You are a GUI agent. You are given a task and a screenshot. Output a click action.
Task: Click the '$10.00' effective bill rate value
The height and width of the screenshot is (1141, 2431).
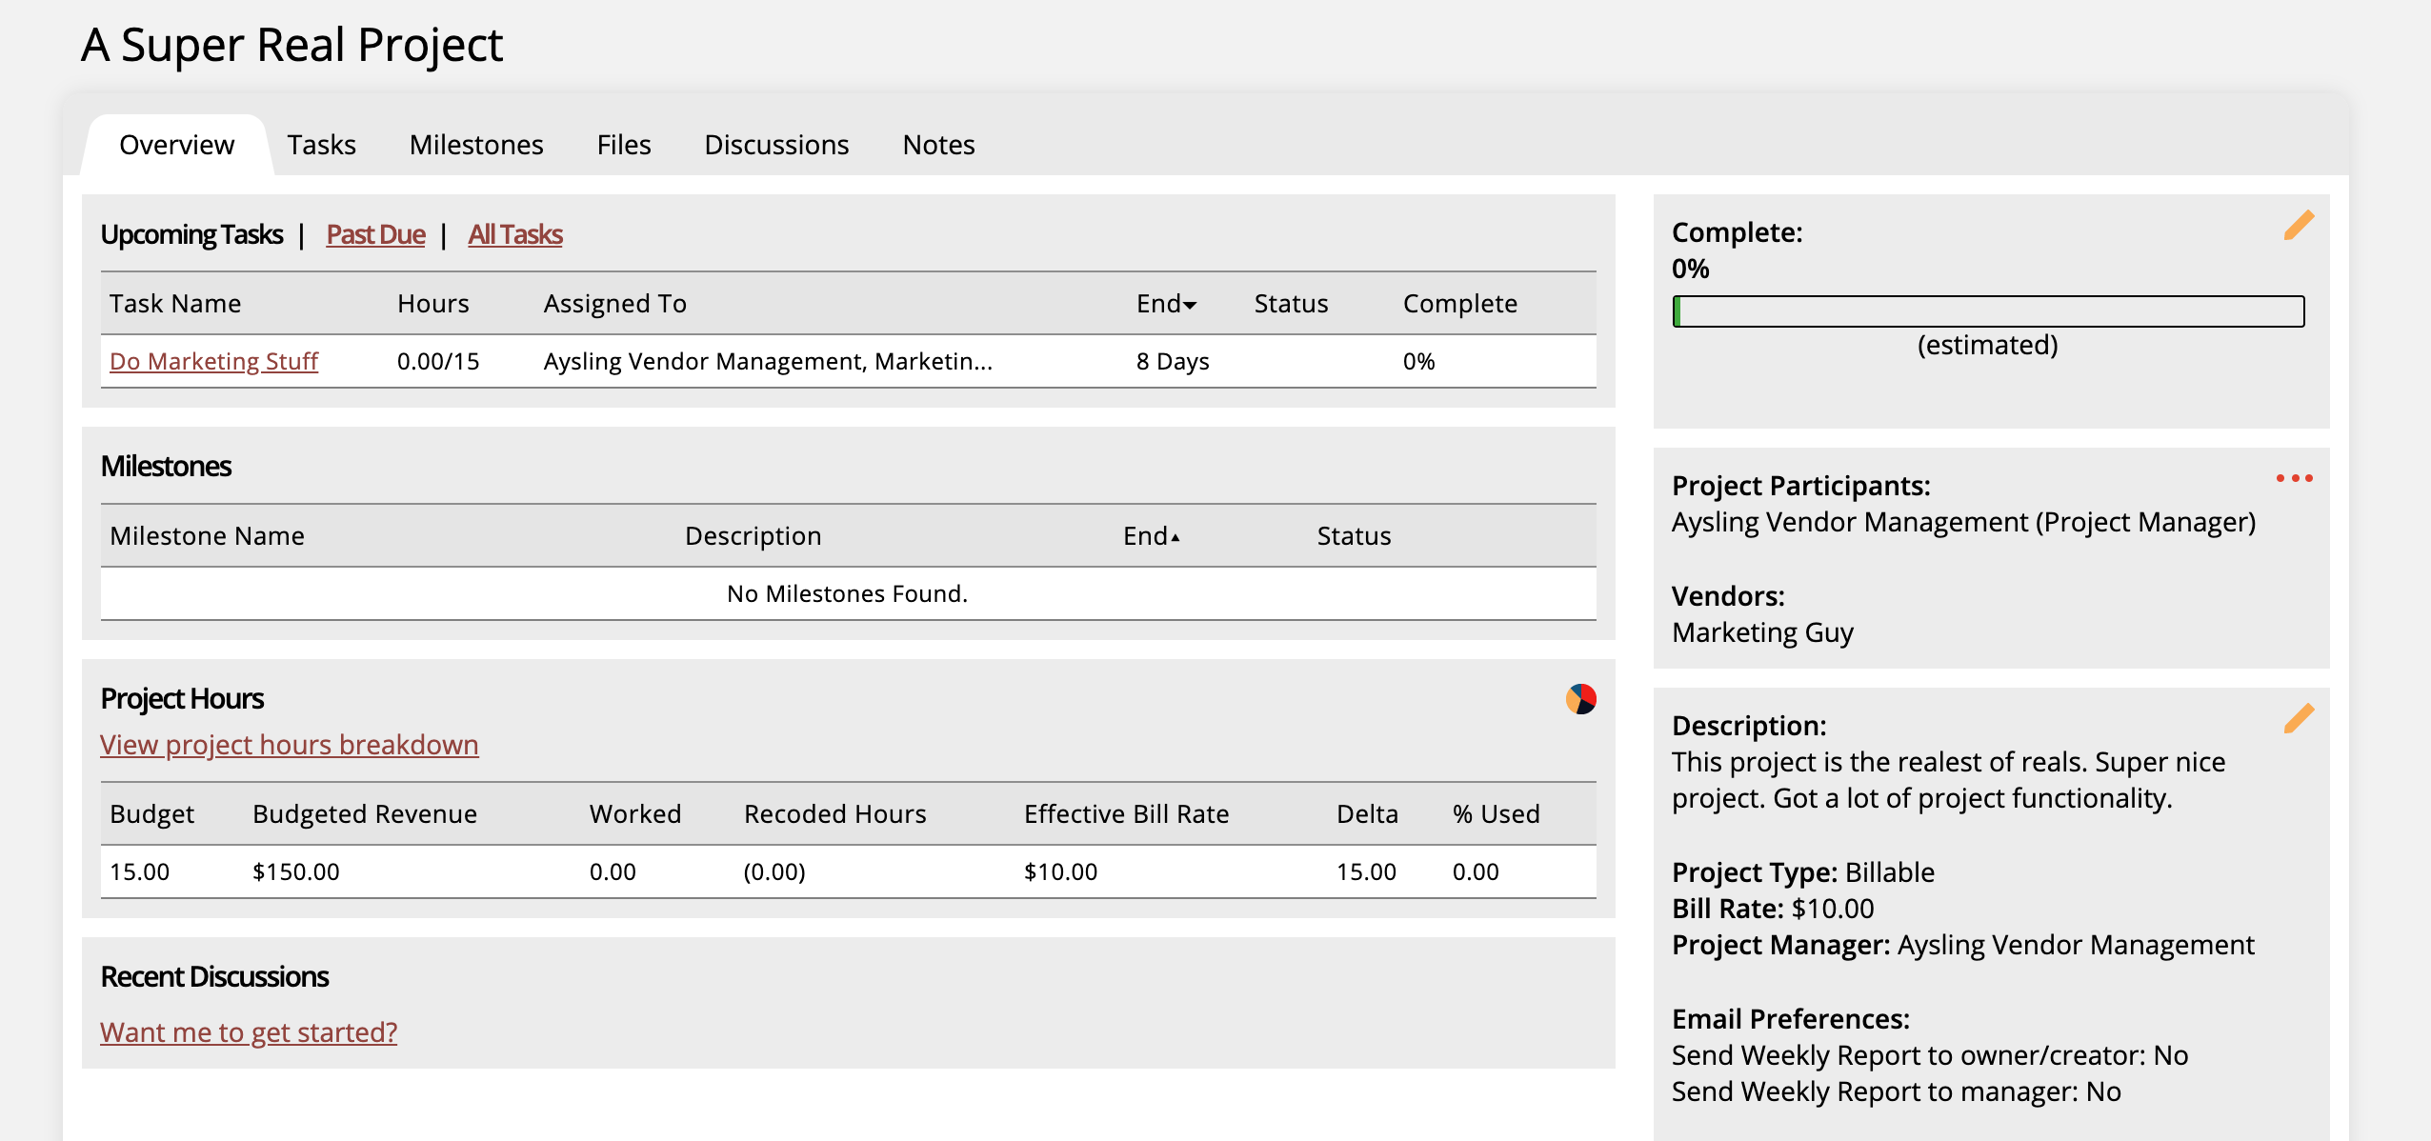point(1060,871)
